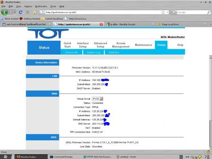This screenshot has height=159, width=212.
Task: Reload the page with the refresh icon
Action: click(x=20, y=12)
